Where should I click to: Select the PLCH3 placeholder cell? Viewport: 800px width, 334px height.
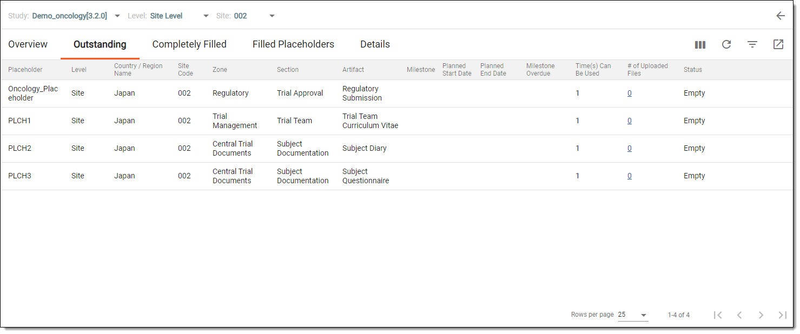pyautogui.click(x=19, y=176)
